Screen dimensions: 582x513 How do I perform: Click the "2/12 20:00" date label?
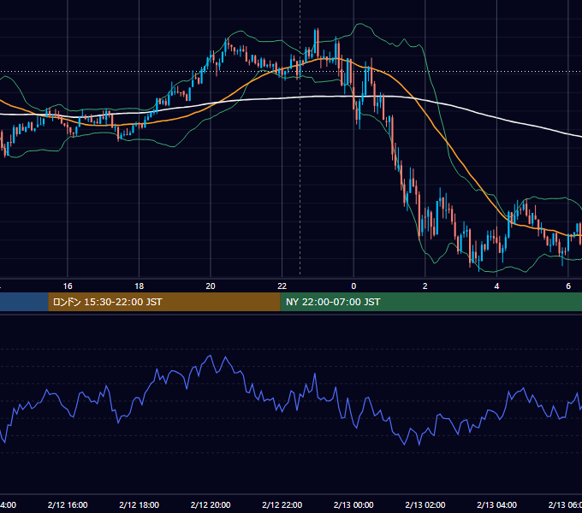pos(211,504)
